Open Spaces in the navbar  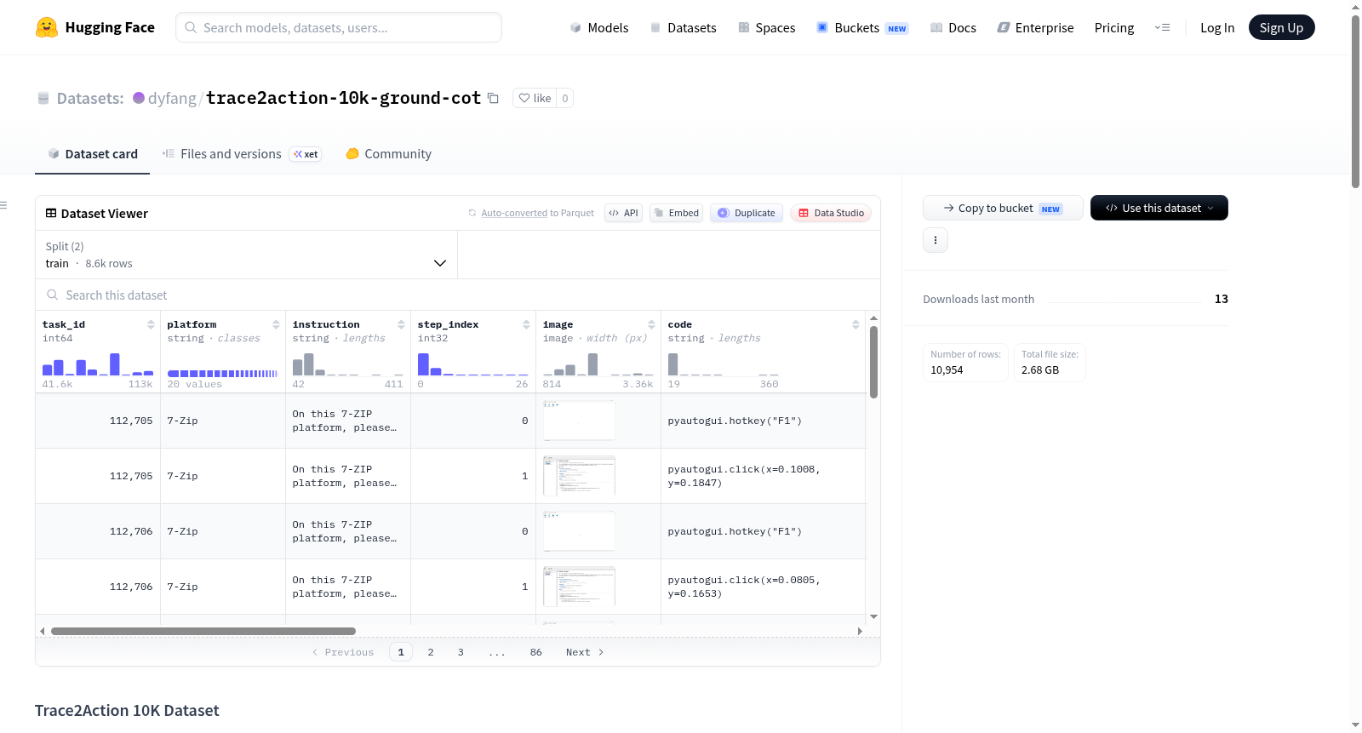click(x=766, y=27)
